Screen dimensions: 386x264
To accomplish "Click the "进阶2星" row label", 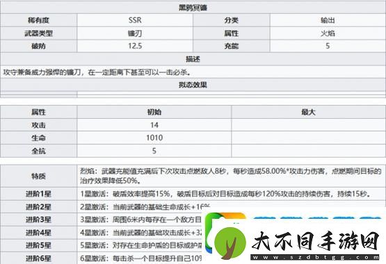I will [x=38, y=207].
